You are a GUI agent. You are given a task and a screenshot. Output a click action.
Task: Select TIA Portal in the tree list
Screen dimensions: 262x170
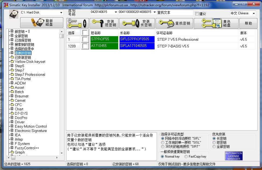pyautogui.click(x=23, y=79)
